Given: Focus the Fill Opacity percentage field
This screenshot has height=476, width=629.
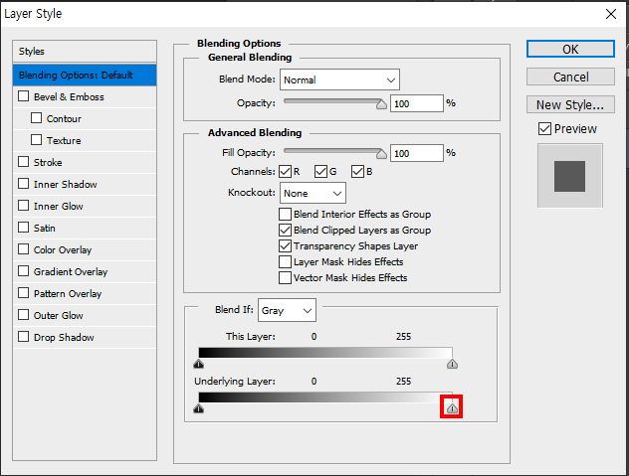Looking at the screenshot, I should [417, 153].
